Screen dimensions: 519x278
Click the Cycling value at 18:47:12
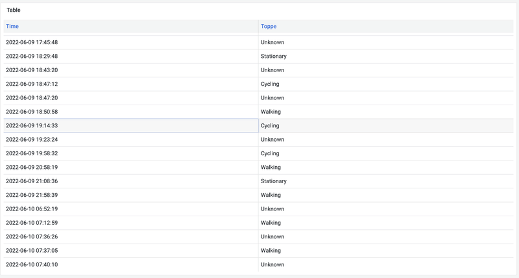point(270,84)
